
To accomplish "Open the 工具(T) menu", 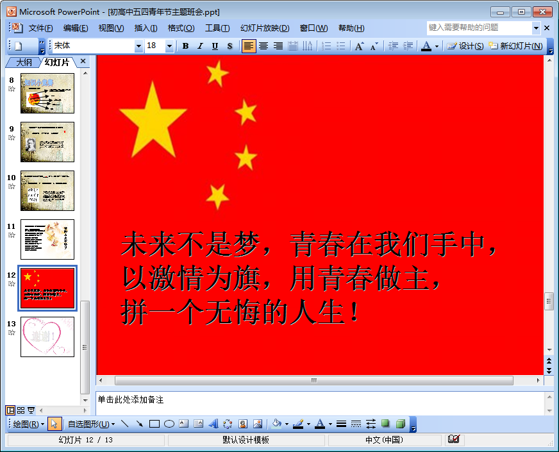I will click(217, 28).
